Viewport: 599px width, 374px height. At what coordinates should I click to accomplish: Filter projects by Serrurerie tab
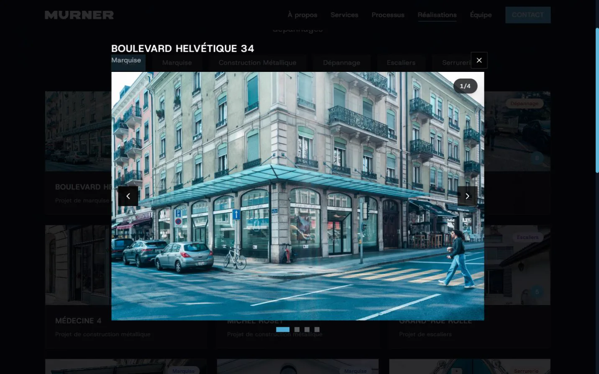coord(456,62)
